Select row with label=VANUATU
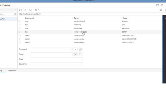Viewport: 166px width, 93px height. (90, 43)
